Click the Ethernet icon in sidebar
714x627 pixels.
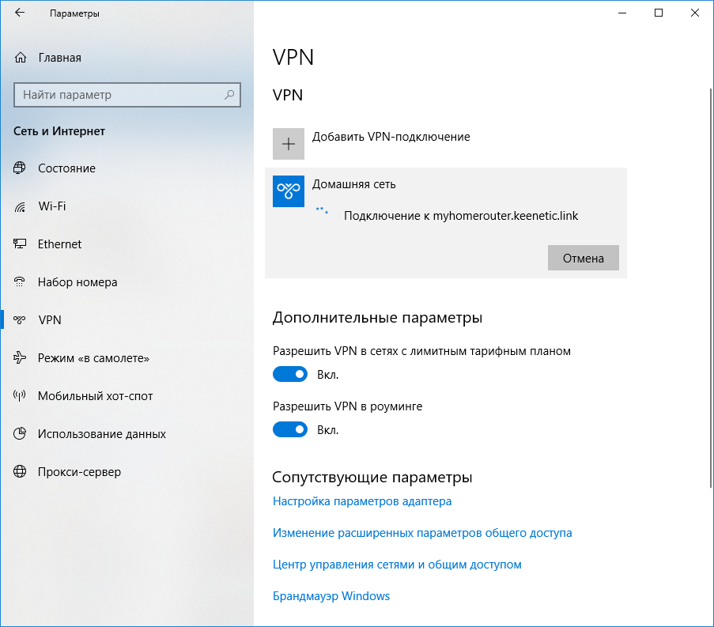pyautogui.click(x=21, y=244)
